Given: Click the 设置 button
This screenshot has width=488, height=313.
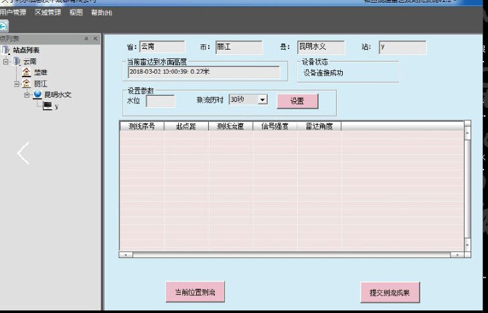Looking at the screenshot, I should [x=297, y=101].
